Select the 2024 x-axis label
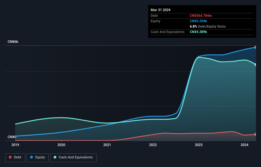This screenshot has width=261, height=167. pos(244,145)
